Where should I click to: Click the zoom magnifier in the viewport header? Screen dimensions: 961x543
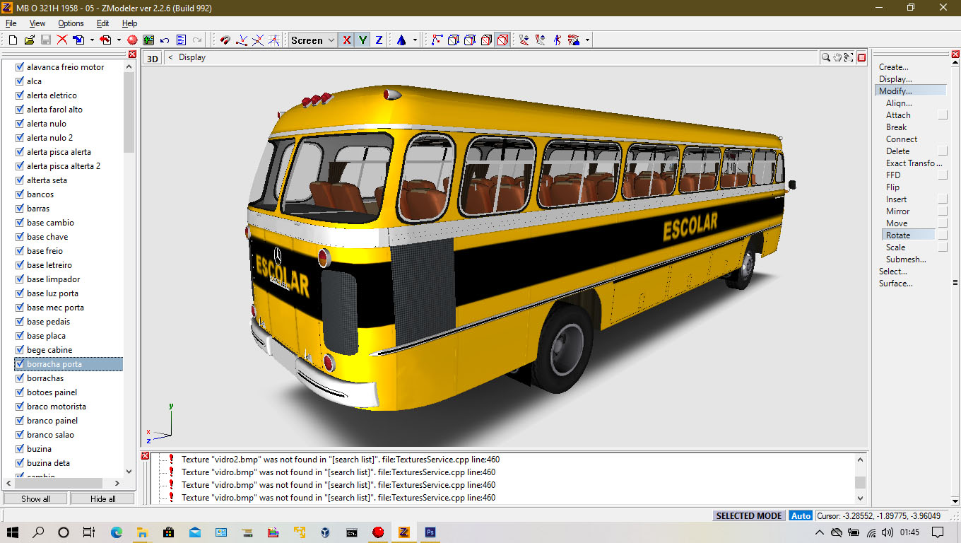825,57
